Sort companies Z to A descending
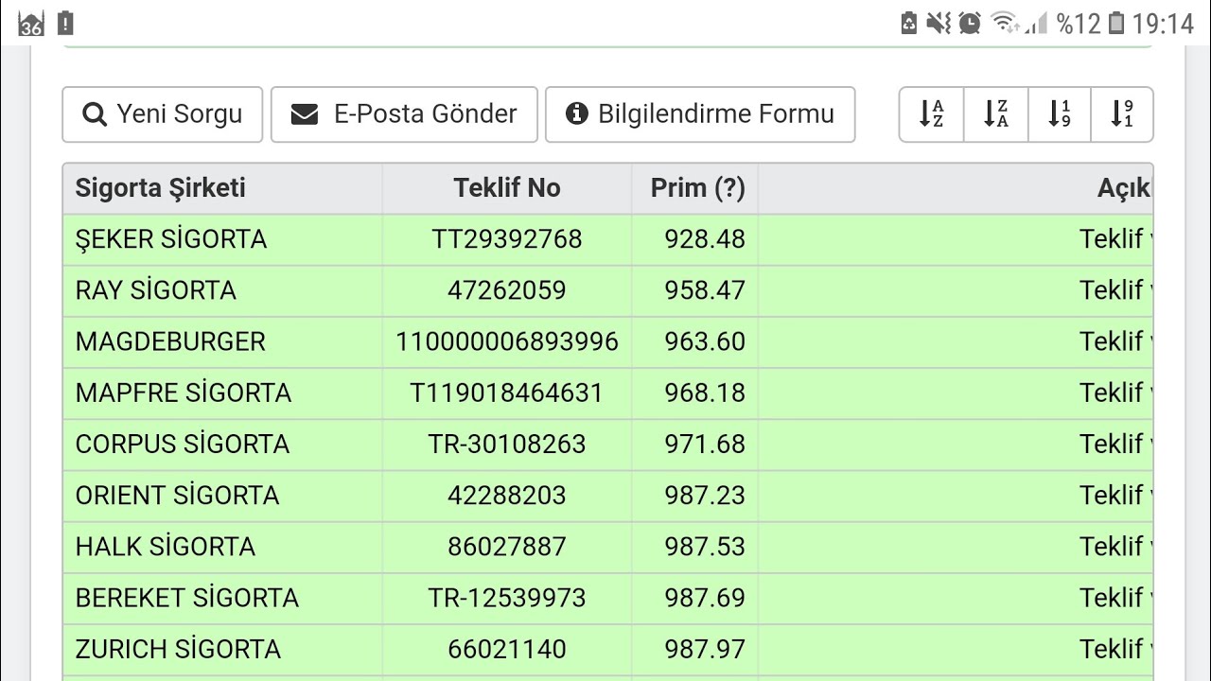1211x681 pixels. (x=996, y=114)
